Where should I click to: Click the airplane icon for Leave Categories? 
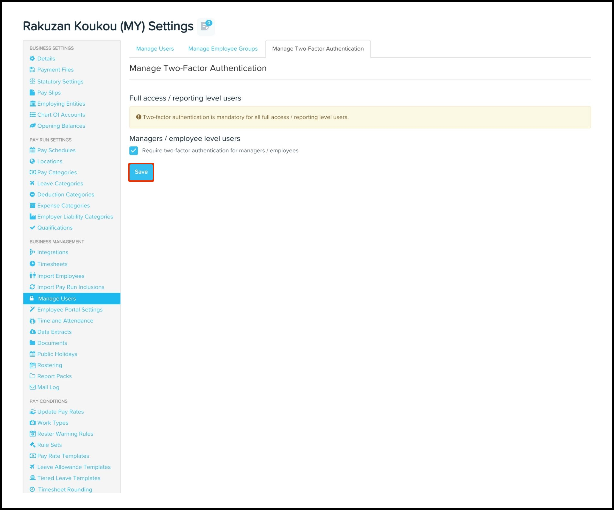click(x=32, y=183)
